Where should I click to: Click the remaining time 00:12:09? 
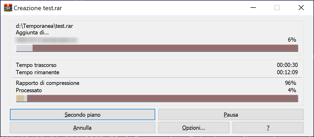[287, 72]
